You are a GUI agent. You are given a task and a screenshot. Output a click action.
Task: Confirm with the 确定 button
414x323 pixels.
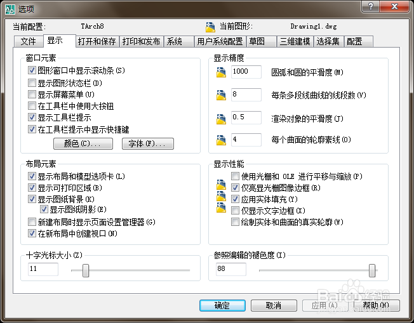pos(222,306)
